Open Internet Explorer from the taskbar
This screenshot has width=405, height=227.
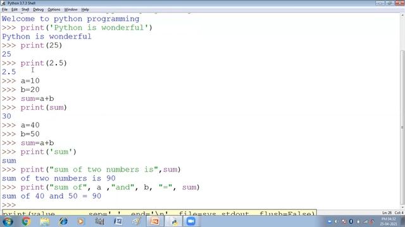[63, 221]
